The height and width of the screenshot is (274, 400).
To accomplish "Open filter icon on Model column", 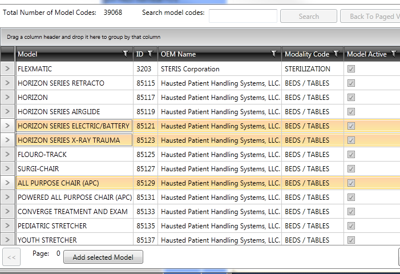I will click(x=126, y=54).
